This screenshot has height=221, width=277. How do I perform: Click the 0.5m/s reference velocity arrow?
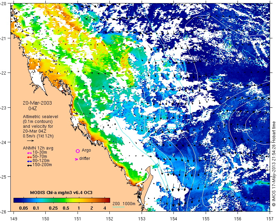click(x=30, y=141)
